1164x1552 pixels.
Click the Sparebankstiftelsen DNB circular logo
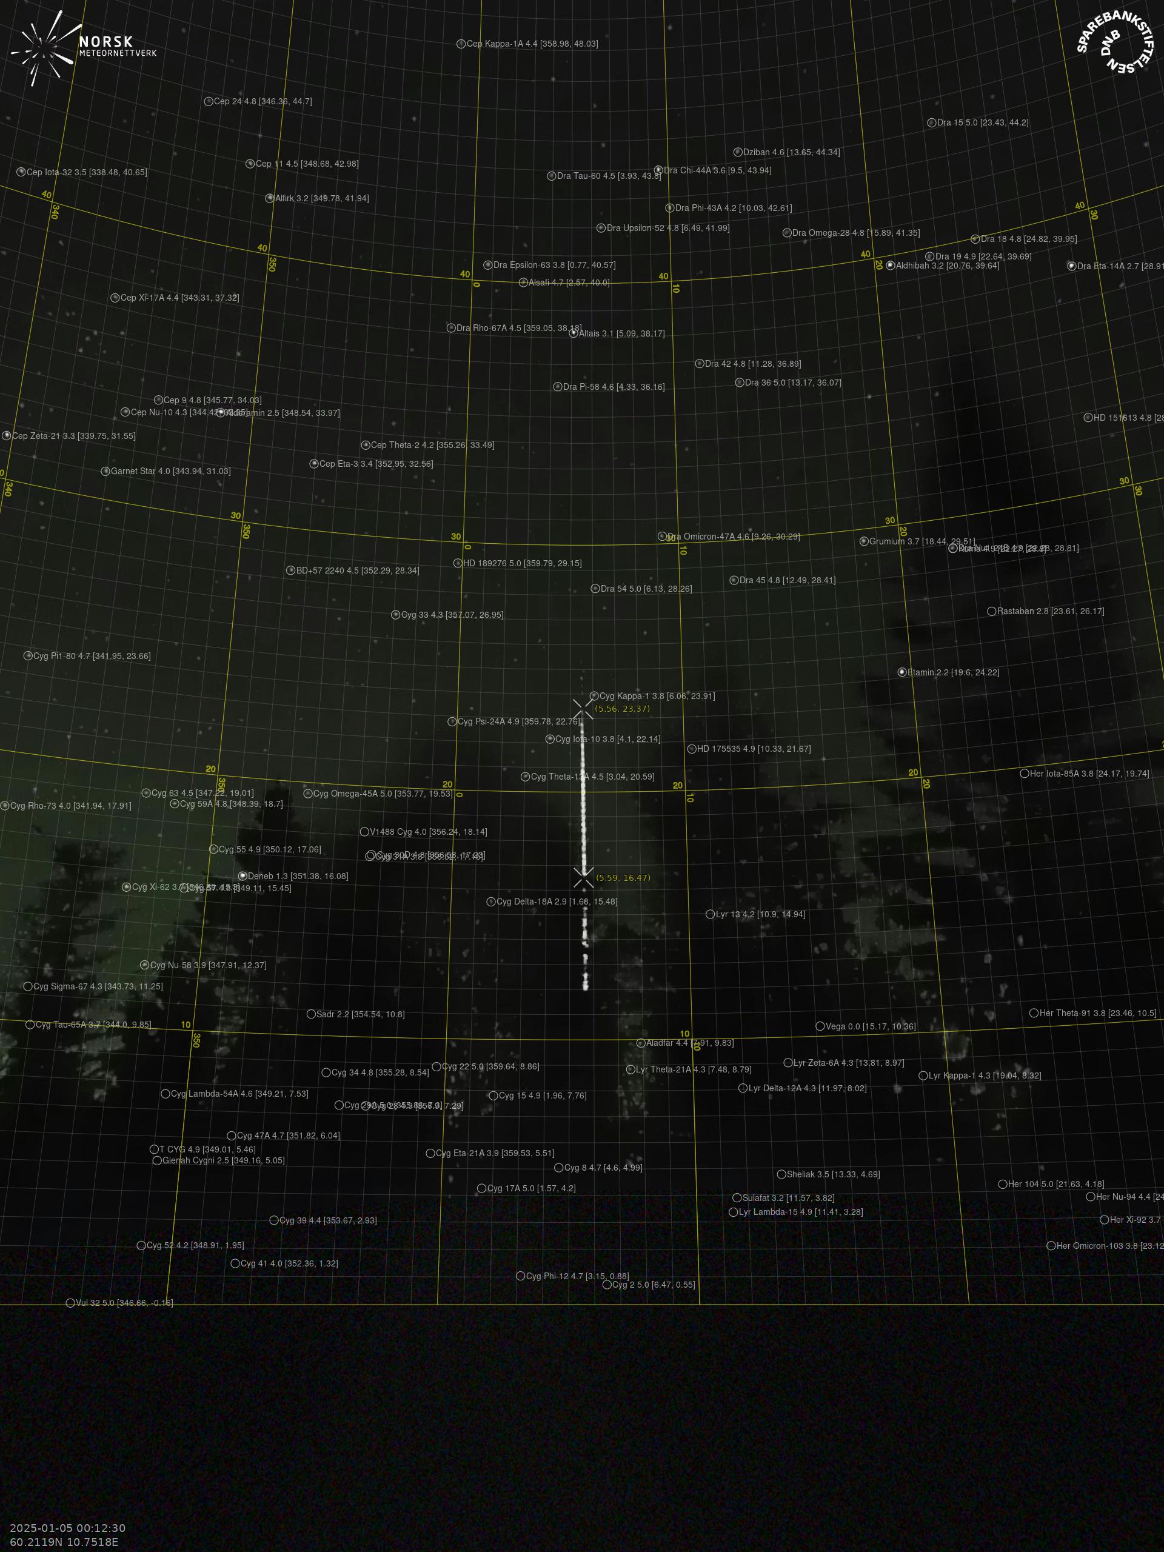click(x=1115, y=42)
